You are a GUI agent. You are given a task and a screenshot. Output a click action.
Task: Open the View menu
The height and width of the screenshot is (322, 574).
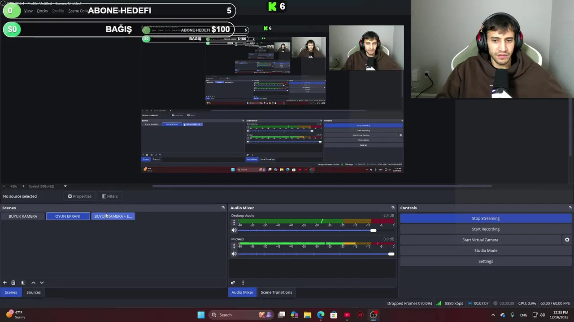click(28, 11)
